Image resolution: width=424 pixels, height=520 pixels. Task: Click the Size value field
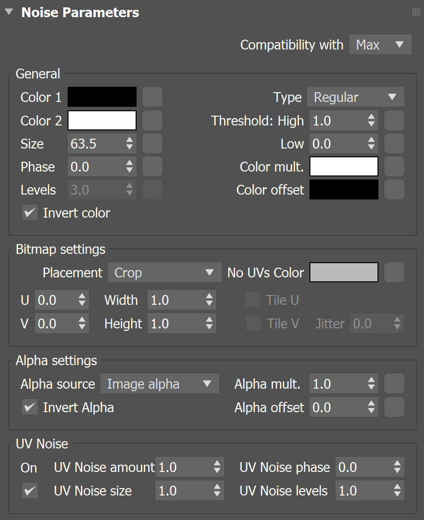(95, 144)
